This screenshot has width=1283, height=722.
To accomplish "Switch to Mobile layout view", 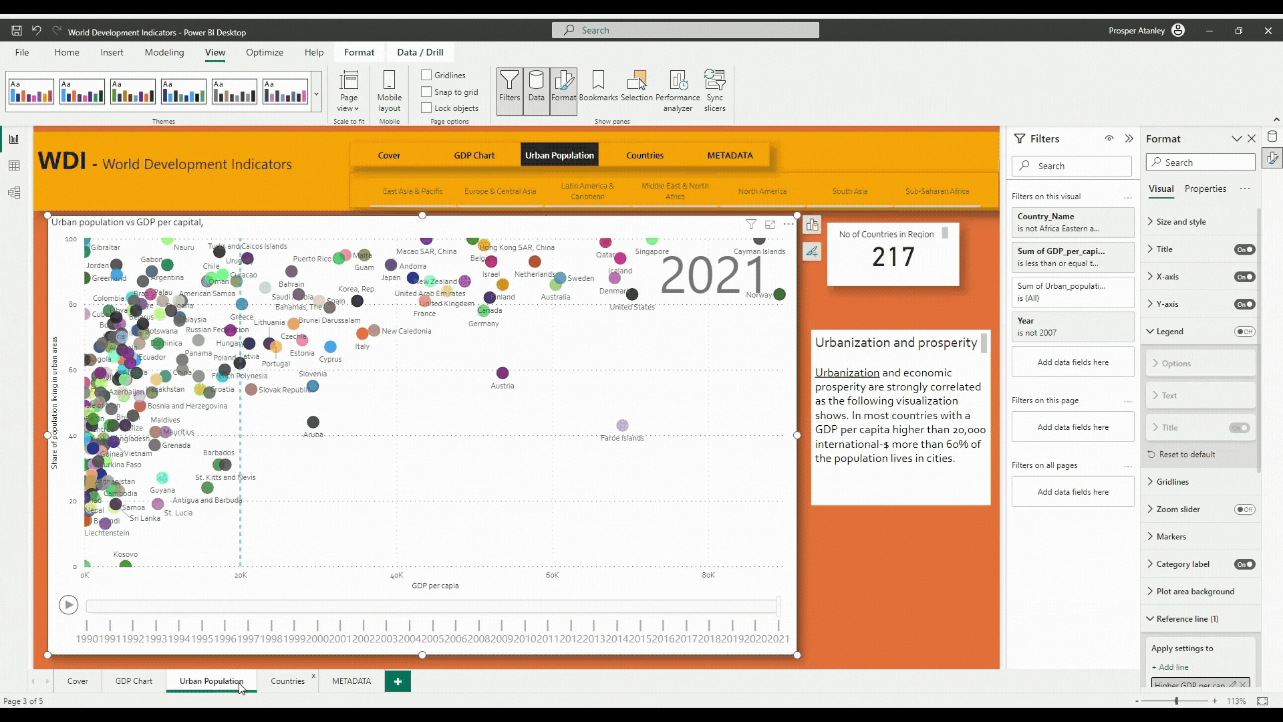I will 389,90.
